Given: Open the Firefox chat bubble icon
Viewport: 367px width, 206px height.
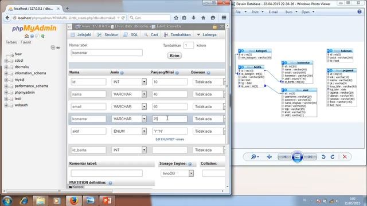Looking at the screenshot, I should click(x=213, y=18).
